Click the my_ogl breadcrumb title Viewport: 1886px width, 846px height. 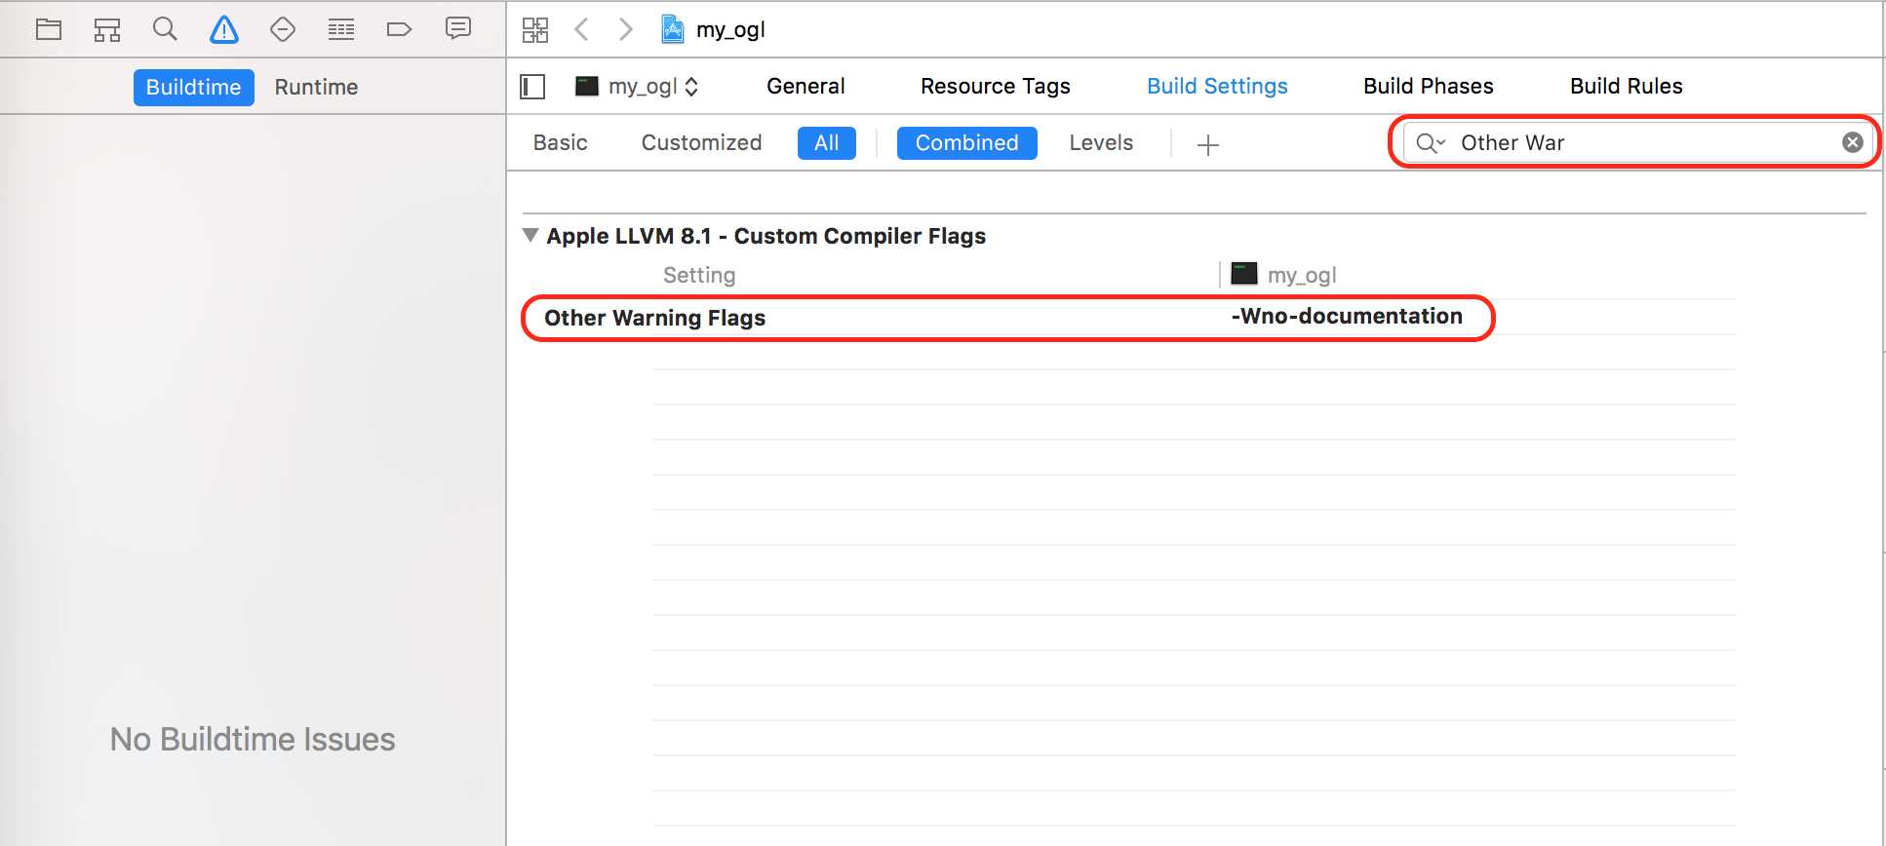pos(730,30)
